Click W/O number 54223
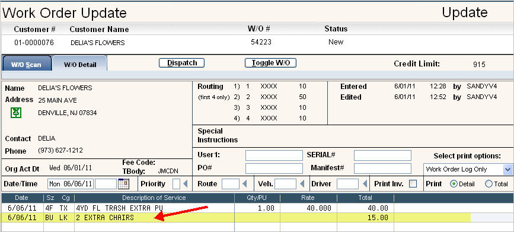The image size is (514, 232). [x=261, y=42]
